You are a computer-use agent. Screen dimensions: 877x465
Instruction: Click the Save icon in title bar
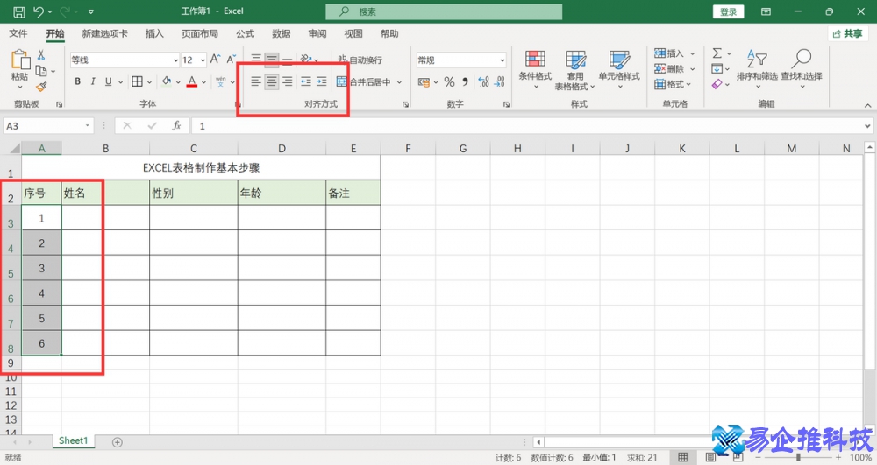pyautogui.click(x=19, y=11)
